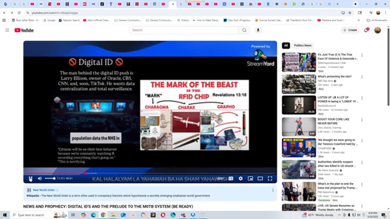Open the Windows Start menu
Image resolution: width=390 pixels, height=219 pixels.
coord(5,215)
